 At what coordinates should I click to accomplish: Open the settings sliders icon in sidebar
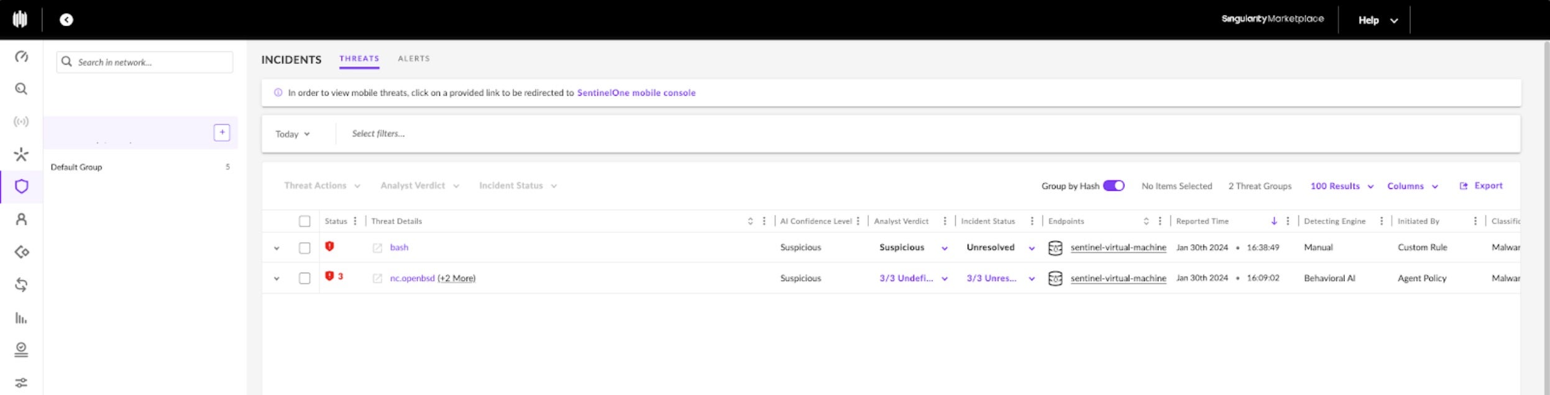(x=21, y=383)
